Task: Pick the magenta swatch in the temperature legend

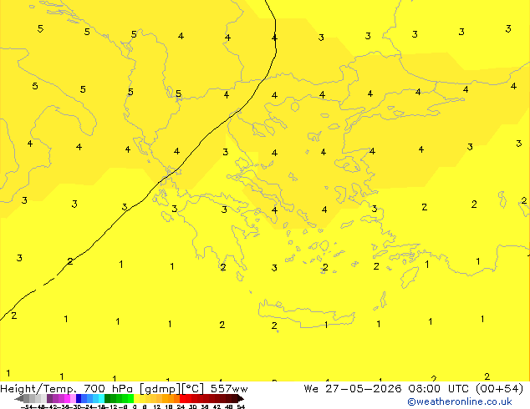Action: pyautogui.click(x=67, y=398)
